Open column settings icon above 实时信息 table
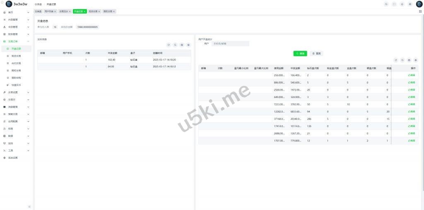This screenshot has width=424, height=210. [188, 45]
